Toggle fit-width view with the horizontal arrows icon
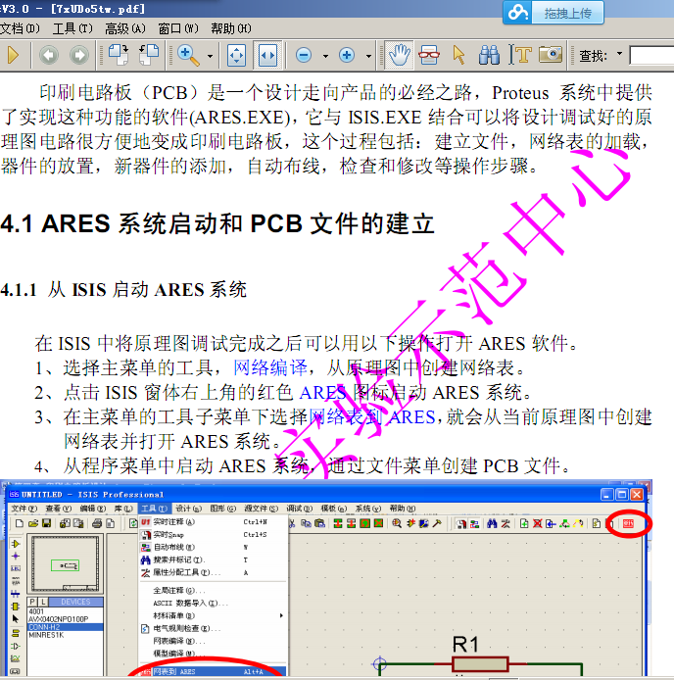The height and width of the screenshot is (680, 674). (x=267, y=56)
